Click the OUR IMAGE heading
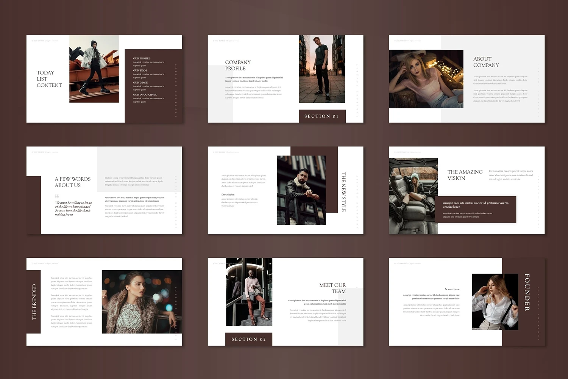The height and width of the screenshot is (379, 568). (140, 83)
